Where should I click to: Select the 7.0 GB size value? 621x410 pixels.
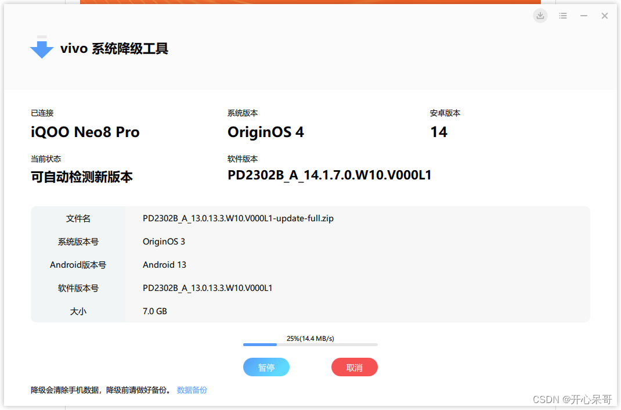pyautogui.click(x=154, y=311)
